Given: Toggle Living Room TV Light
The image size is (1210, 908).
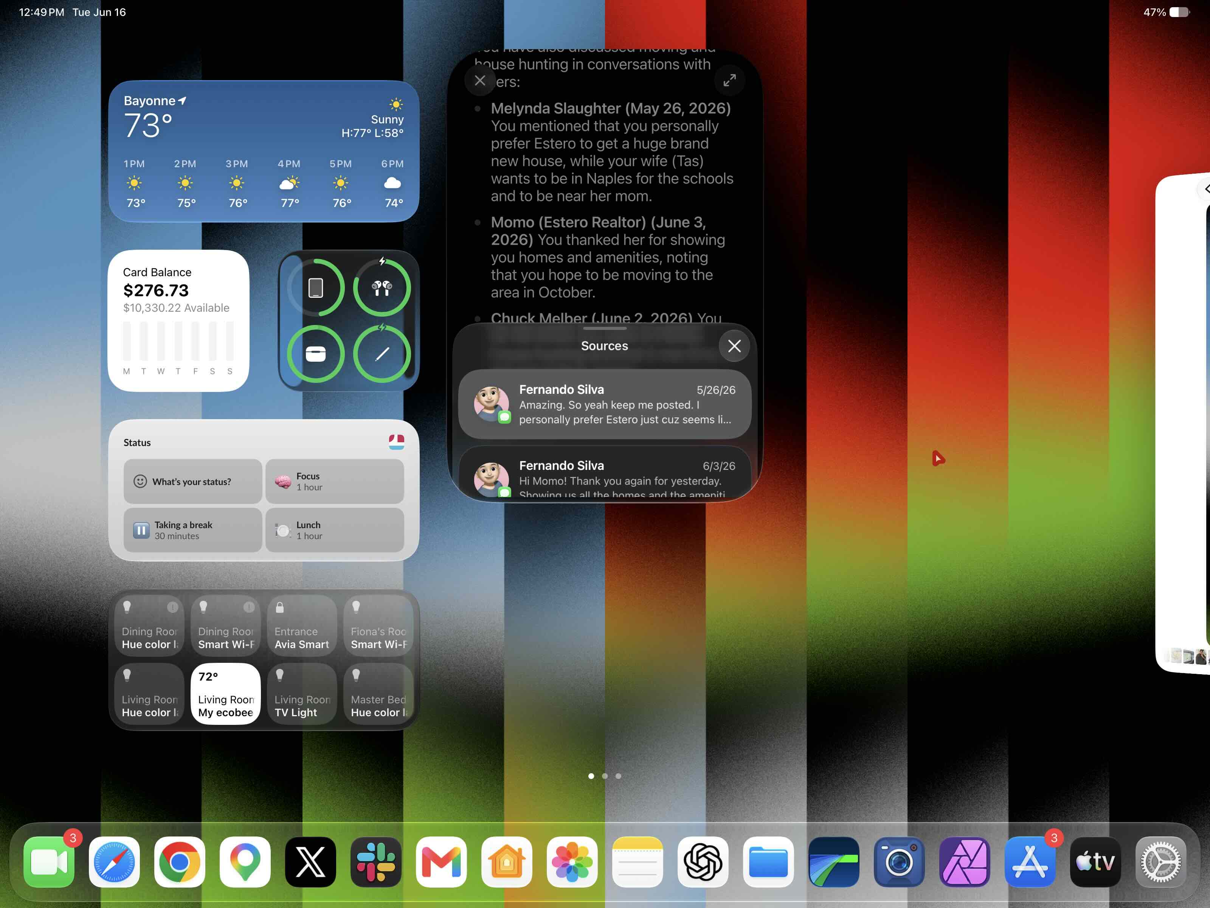Looking at the screenshot, I should [x=302, y=693].
